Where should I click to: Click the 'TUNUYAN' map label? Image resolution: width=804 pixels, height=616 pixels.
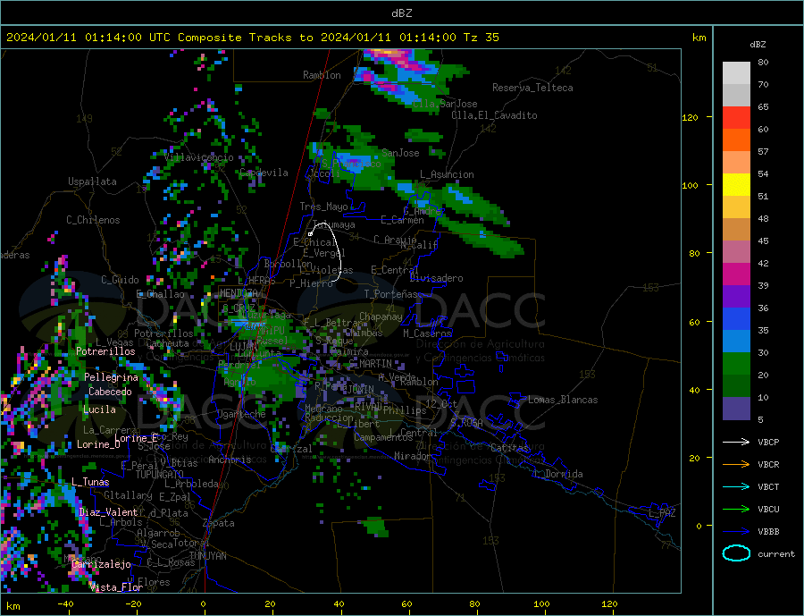coord(207,556)
